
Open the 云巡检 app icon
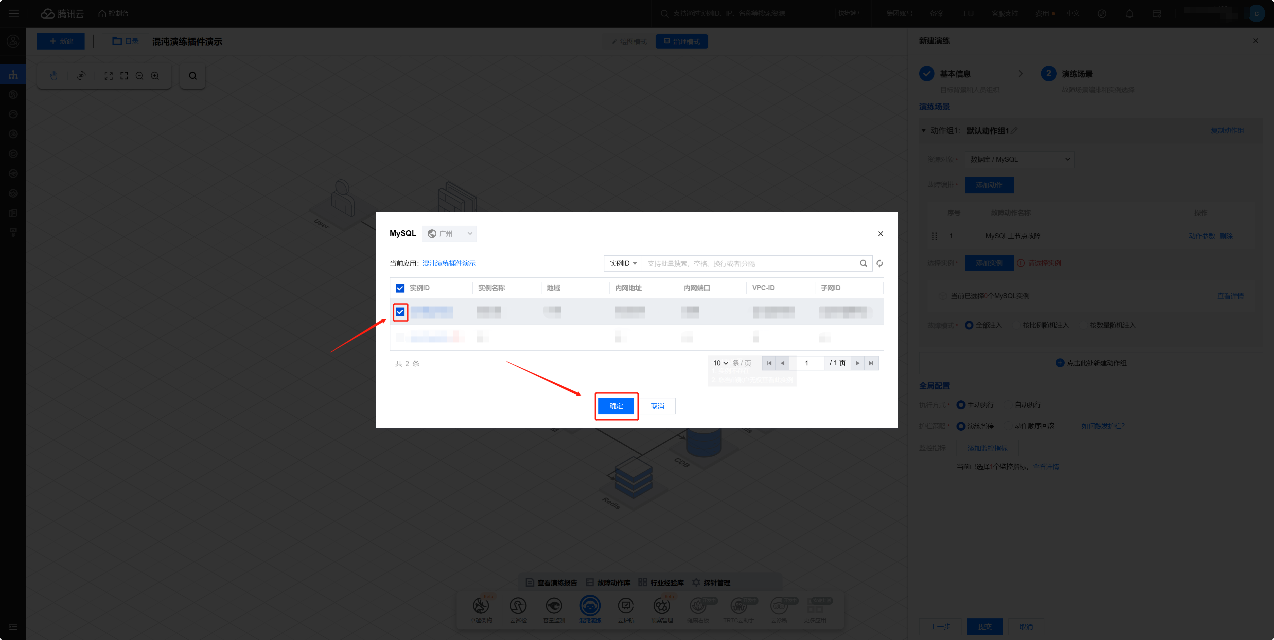point(518,605)
